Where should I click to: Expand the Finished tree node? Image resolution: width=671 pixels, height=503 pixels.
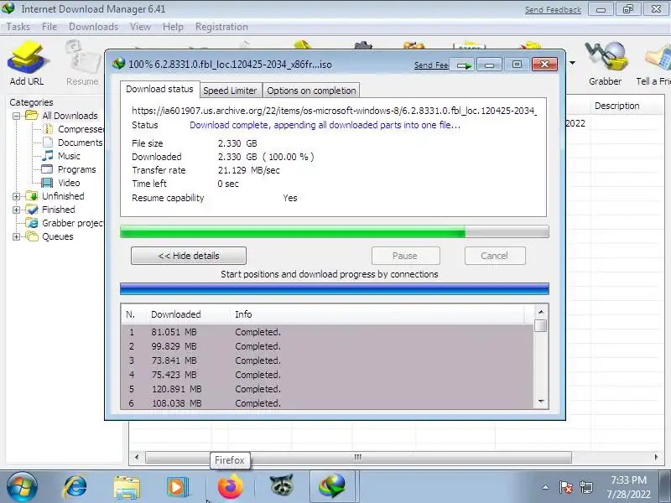[16, 210]
